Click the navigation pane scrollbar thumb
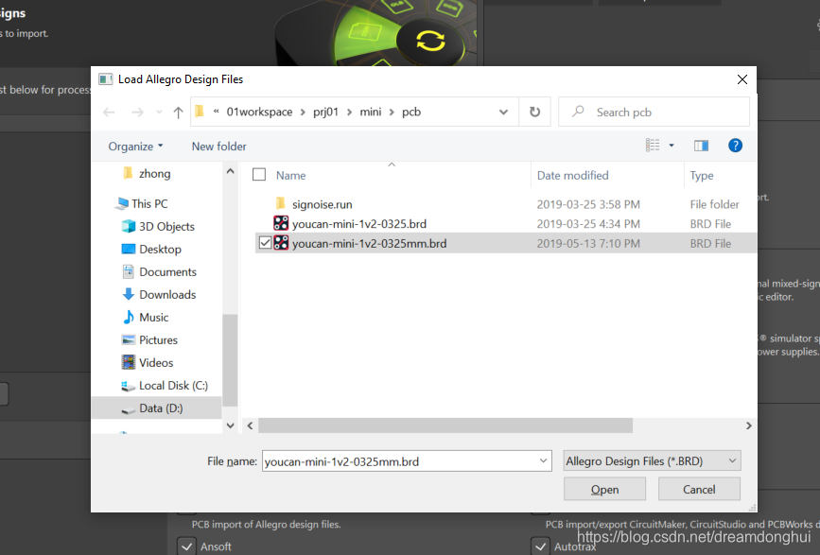The image size is (820, 555). point(230,360)
